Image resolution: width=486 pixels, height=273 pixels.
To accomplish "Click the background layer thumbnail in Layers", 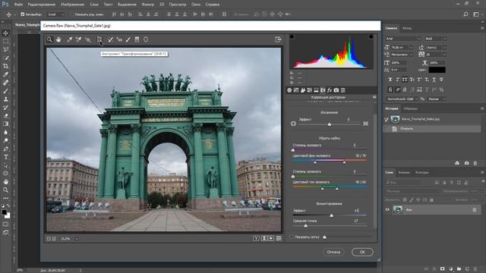I will click(398, 209).
